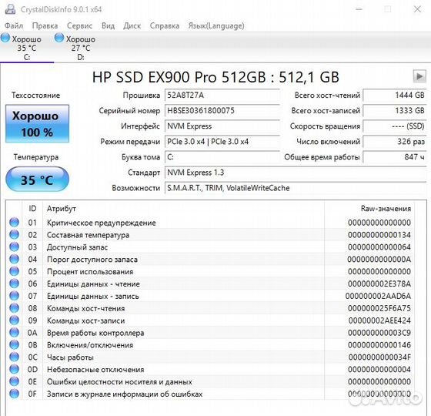Screen dimensions: 431x416
Task: Open the Язык(Language) menu
Action: [216, 26]
